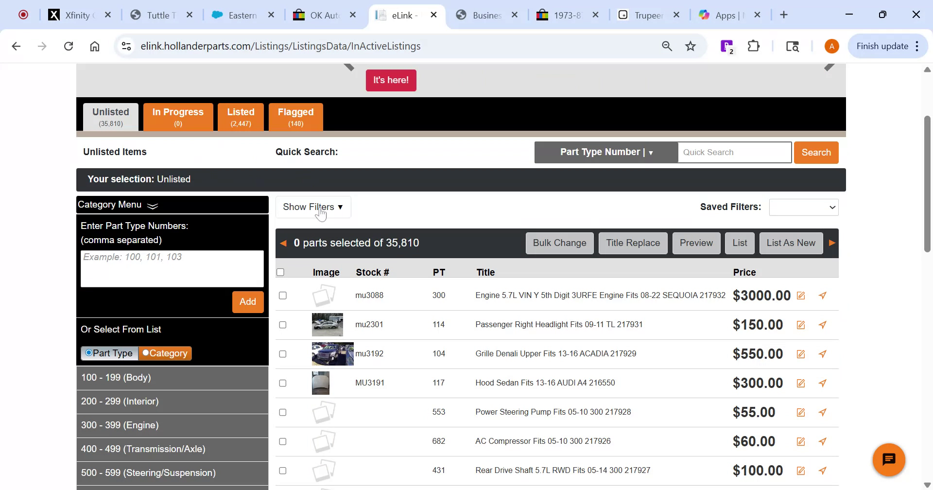
Task: Open browser extensions puzzle icon
Action: tap(754, 46)
